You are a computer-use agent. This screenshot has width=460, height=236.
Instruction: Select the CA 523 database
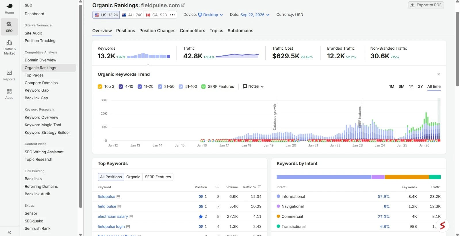tap(156, 15)
